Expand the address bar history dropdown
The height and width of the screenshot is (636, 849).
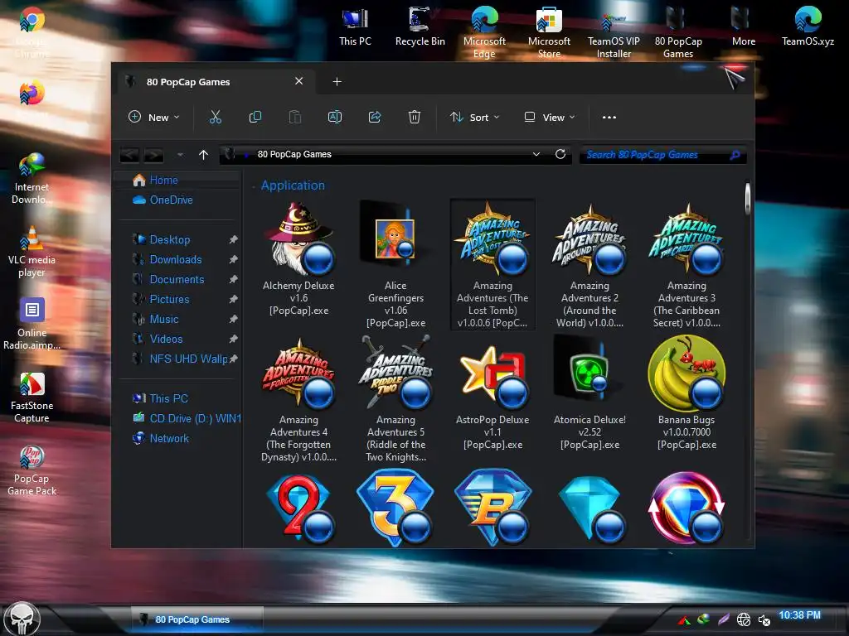coord(536,154)
